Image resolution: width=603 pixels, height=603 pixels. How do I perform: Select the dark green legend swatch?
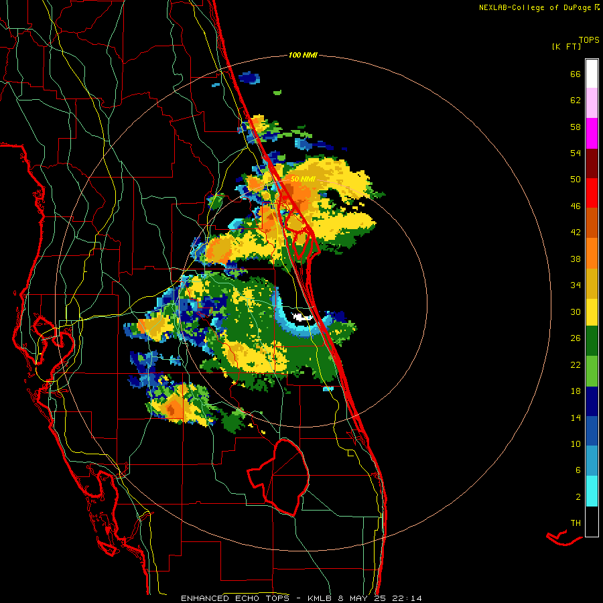coord(592,341)
